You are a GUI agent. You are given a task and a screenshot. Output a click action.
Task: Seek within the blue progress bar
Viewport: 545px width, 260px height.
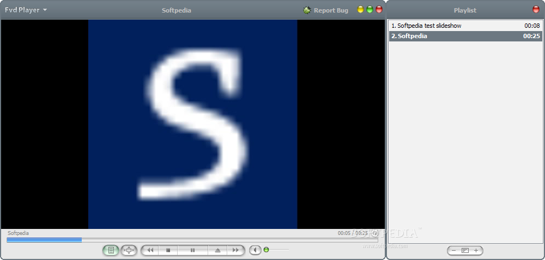[x=192, y=240]
